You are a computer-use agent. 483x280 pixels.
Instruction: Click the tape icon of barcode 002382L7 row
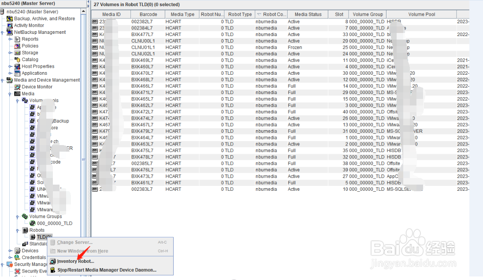coord(95,22)
